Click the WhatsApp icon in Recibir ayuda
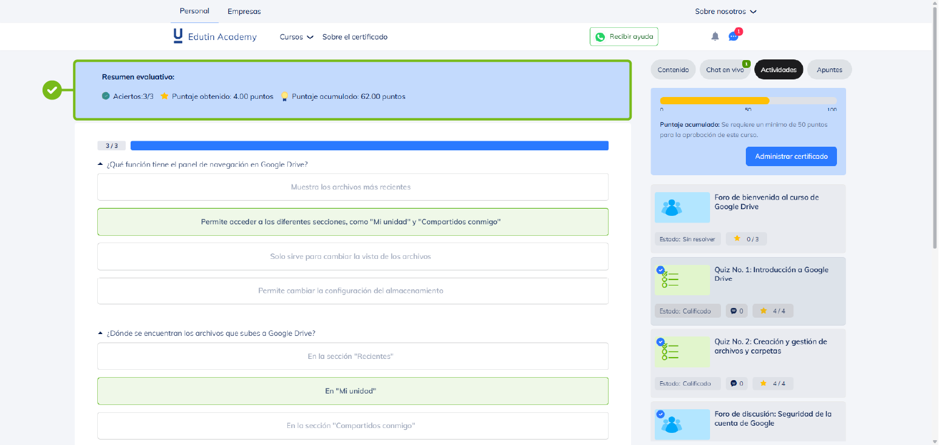Image resolution: width=939 pixels, height=445 pixels. [600, 37]
